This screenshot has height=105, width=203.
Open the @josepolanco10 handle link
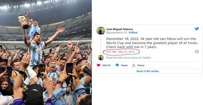(x=116, y=33)
